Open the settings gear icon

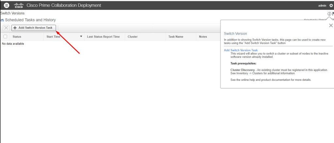330,6
